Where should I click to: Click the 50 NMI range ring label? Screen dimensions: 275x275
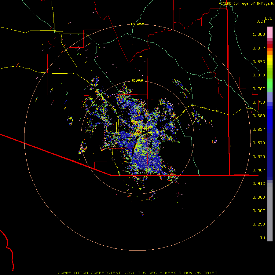137,81
